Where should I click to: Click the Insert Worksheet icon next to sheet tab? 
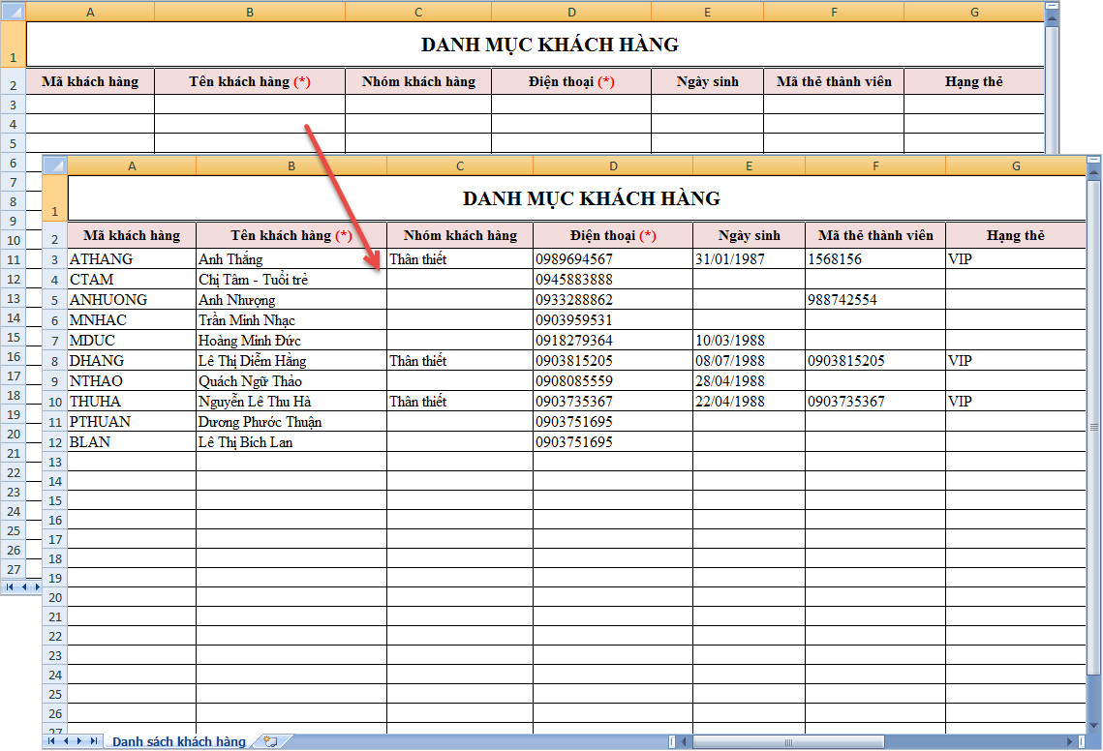pos(268,741)
